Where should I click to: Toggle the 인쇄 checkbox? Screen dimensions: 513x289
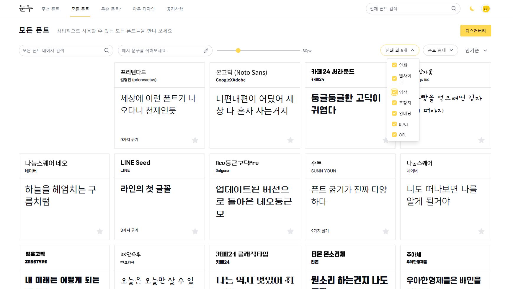coord(394,65)
